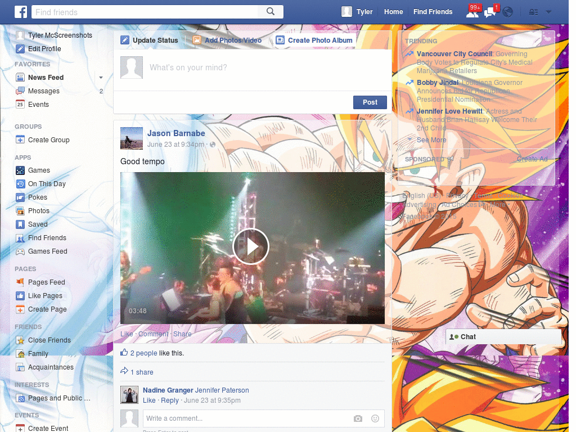Click the Create Event plus icon
The width and height of the screenshot is (576, 432).
point(20,428)
